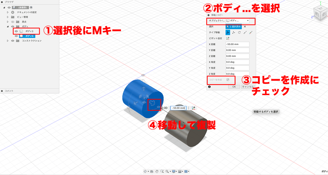Click the Z 角度 input field
The image size is (328, 175).
click(237, 74)
